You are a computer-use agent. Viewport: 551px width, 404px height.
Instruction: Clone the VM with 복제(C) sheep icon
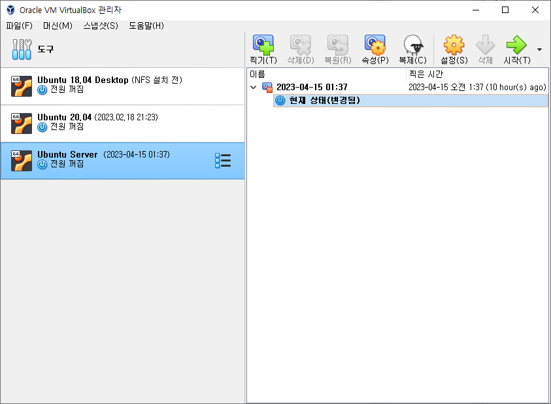pos(412,50)
